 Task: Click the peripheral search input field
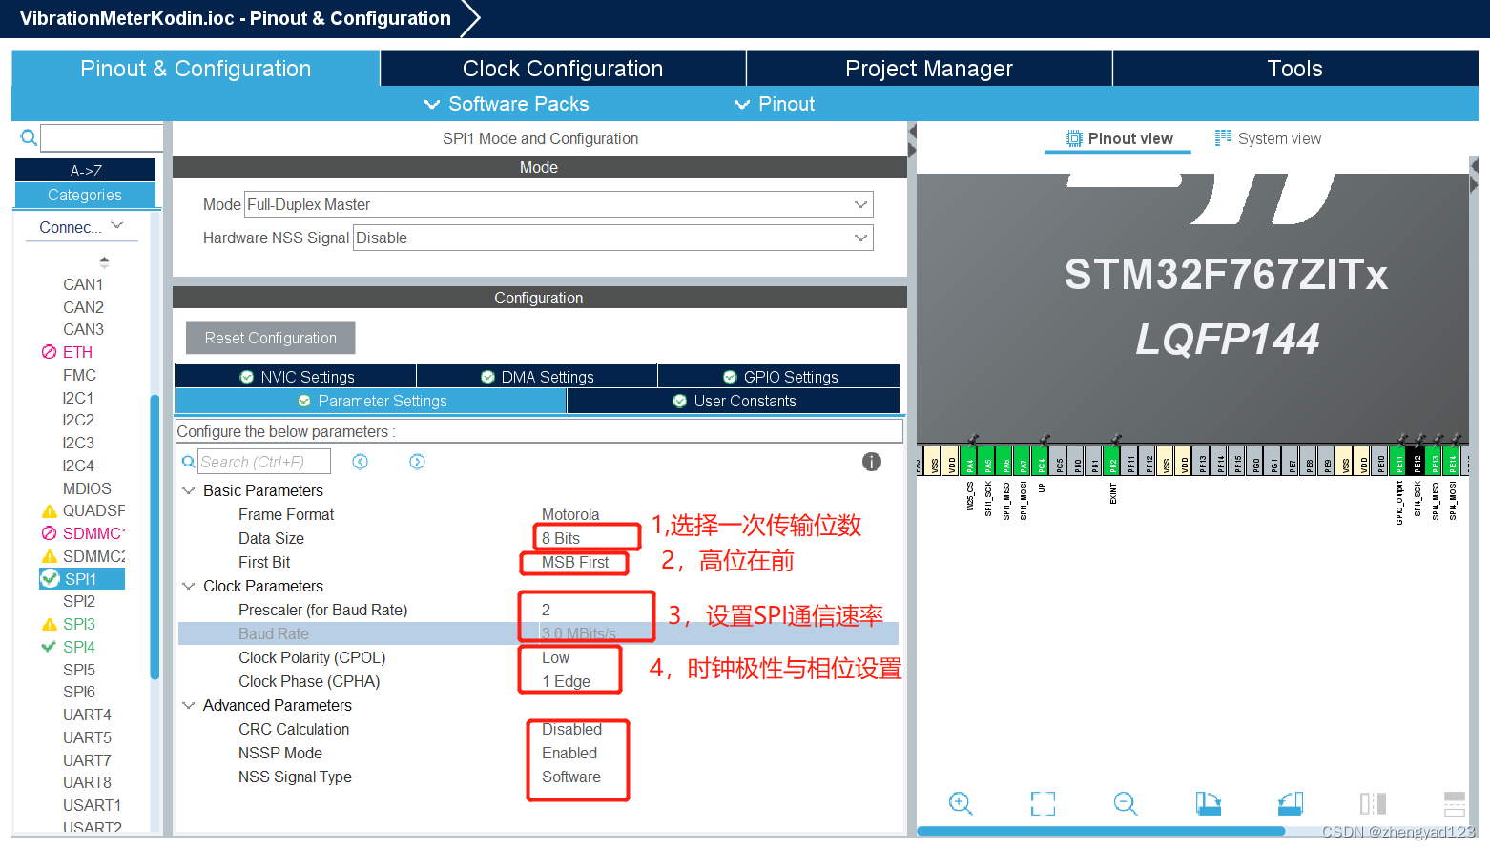(102, 137)
